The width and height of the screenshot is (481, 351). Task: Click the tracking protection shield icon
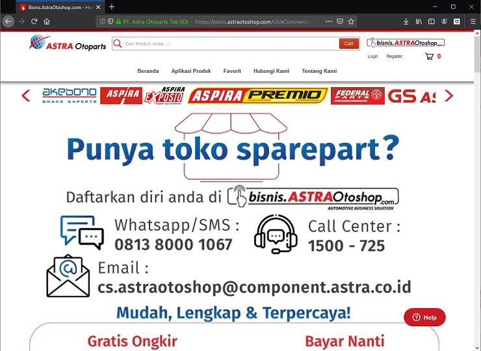click(x=110, y=21)
